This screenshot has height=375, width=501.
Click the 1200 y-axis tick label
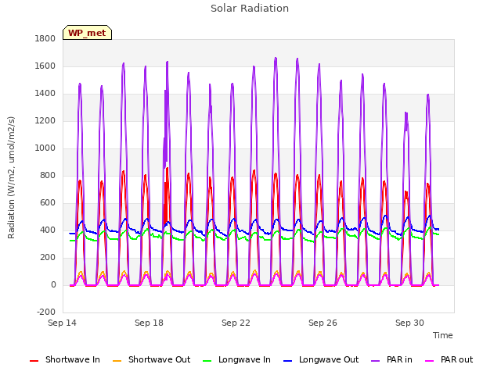point(45,121)
